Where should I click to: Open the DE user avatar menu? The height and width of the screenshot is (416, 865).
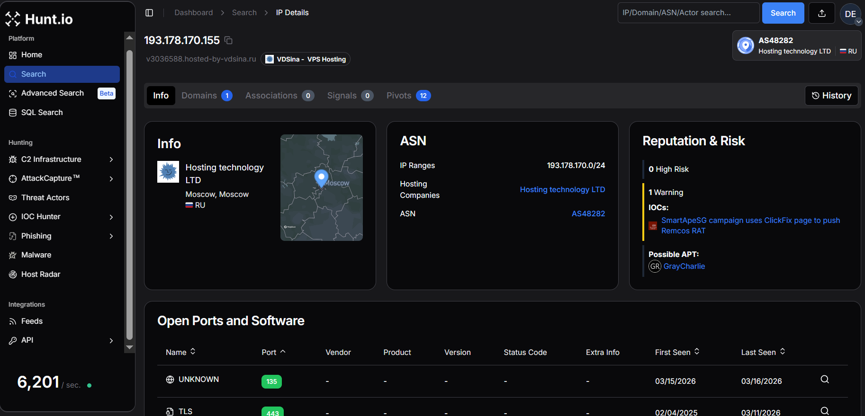(850, 14)
